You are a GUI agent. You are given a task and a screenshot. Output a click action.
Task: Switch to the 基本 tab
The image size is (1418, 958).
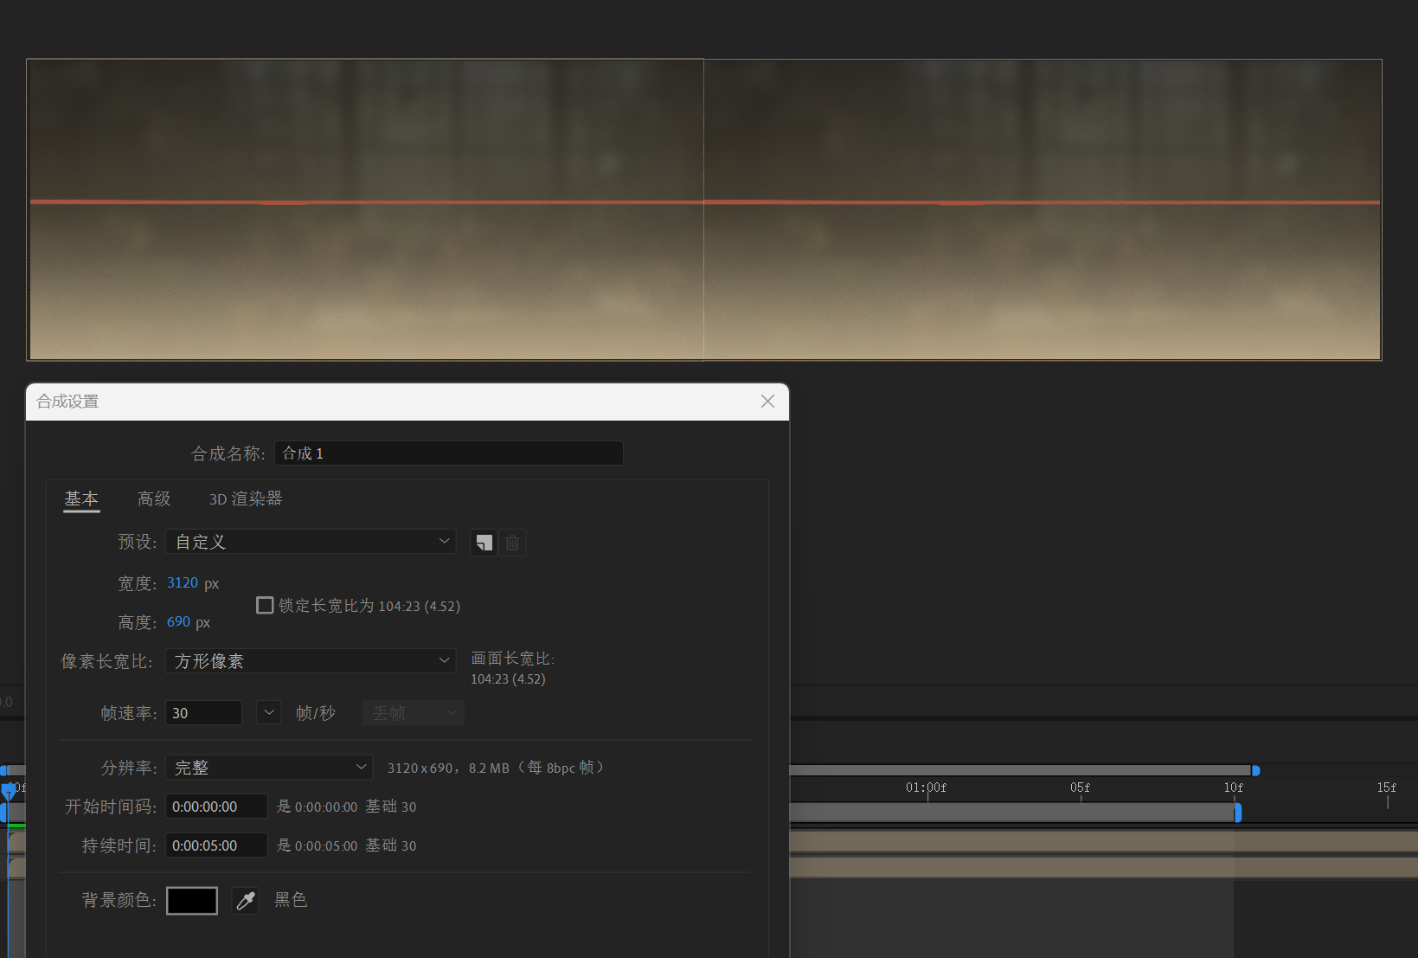(x=81, y=499)
